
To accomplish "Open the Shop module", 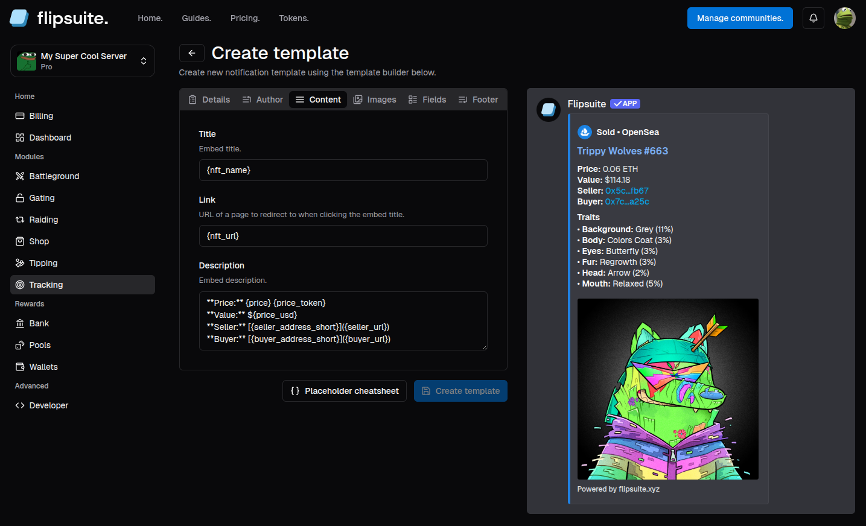I will pyautogui.click(x=83, y=241).
